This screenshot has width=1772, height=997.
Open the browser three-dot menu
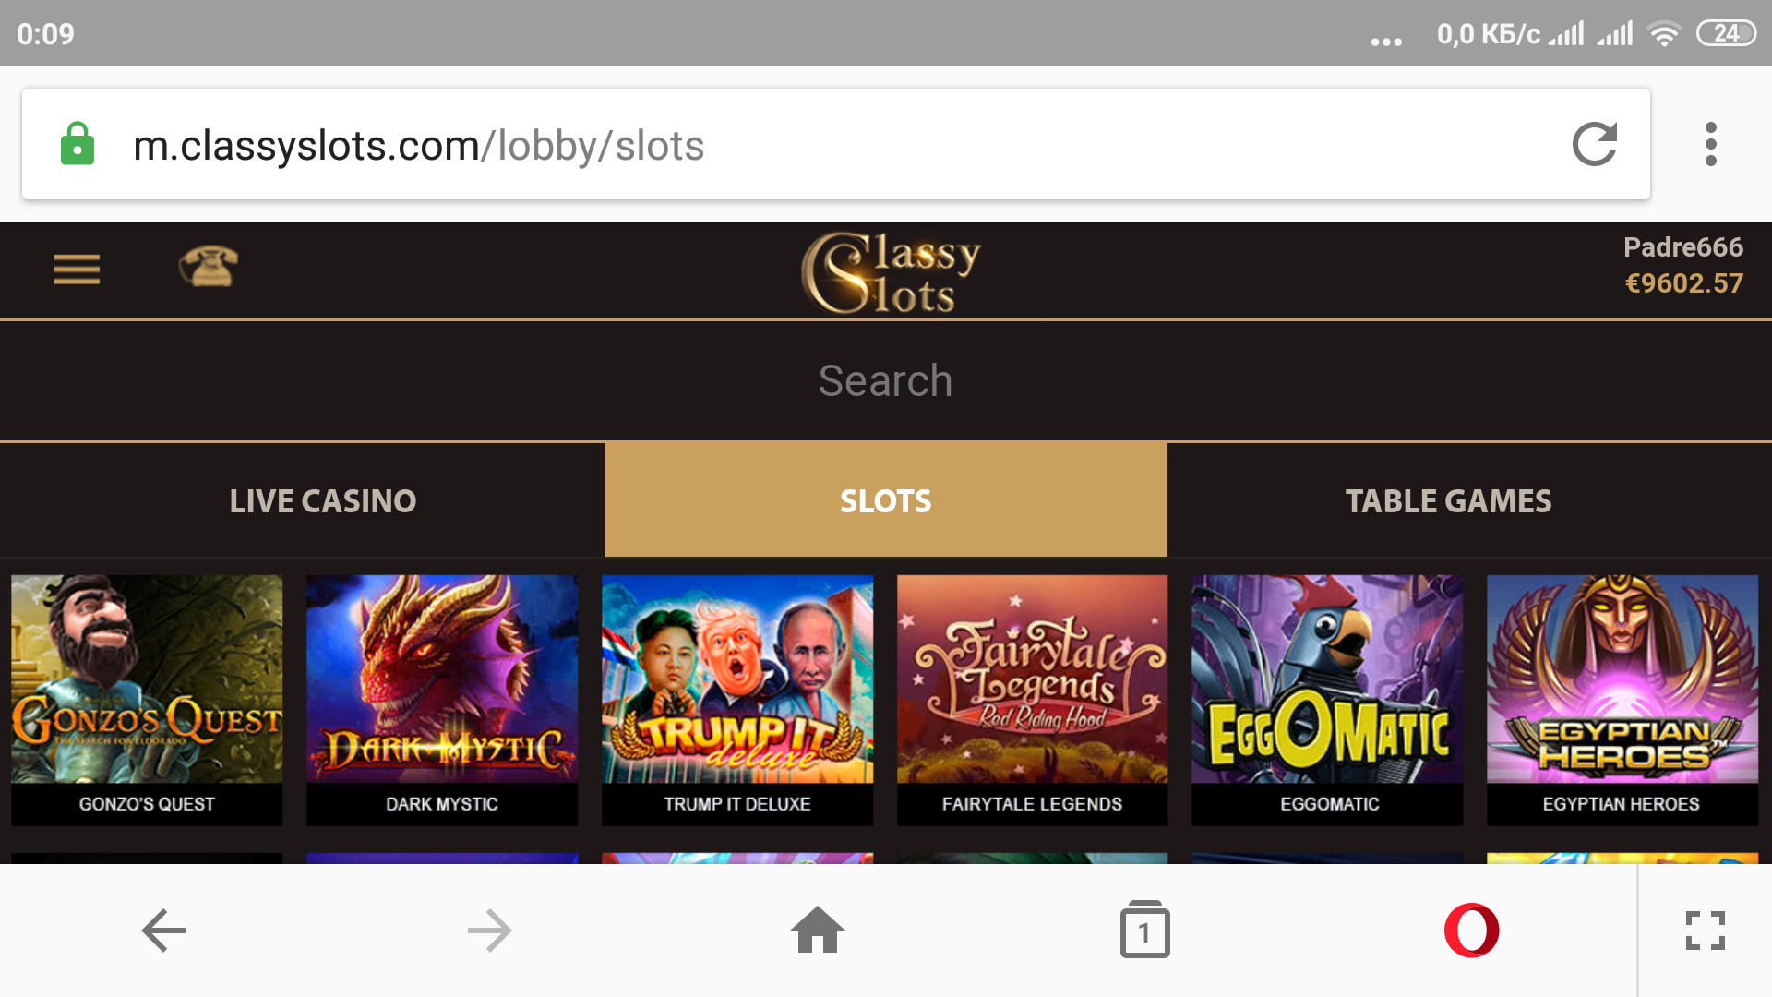tap(1711, 144)
